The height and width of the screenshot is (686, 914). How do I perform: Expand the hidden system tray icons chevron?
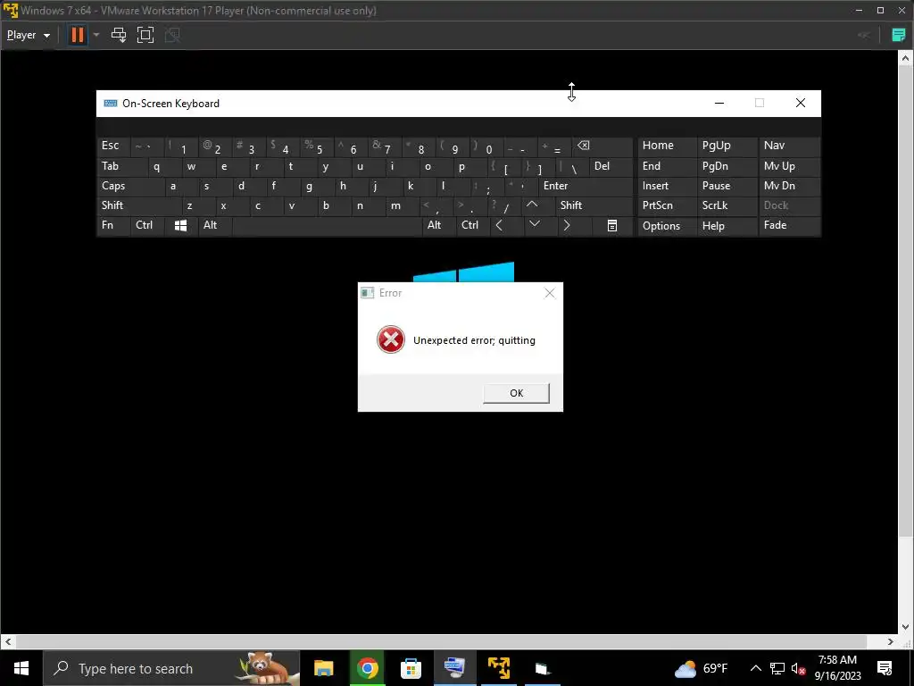(x=755, y=668)
